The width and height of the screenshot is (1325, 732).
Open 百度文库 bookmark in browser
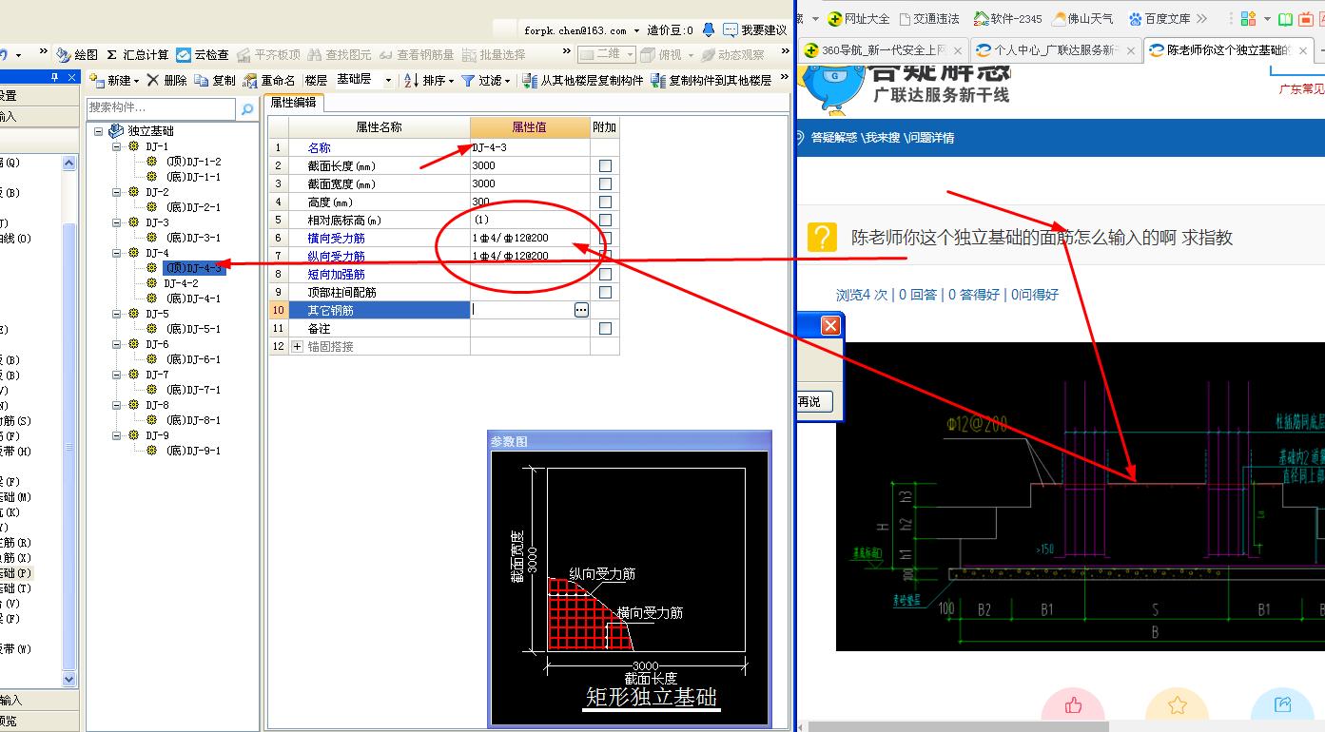coord(1159,18)
